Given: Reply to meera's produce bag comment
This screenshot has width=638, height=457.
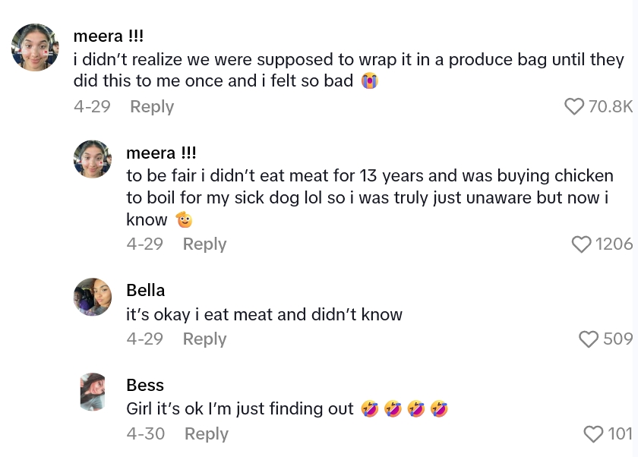Looking at the screenshot, I should pyautogui.click(x=152, y=106).
